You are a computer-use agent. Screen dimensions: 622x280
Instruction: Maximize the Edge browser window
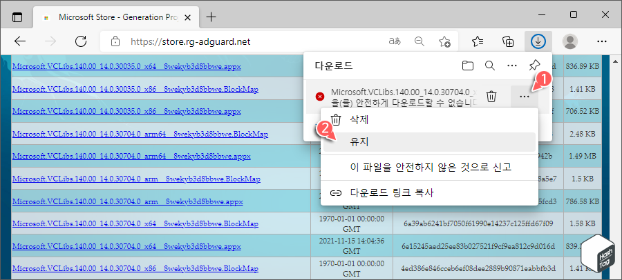click(x=573, y=15)
